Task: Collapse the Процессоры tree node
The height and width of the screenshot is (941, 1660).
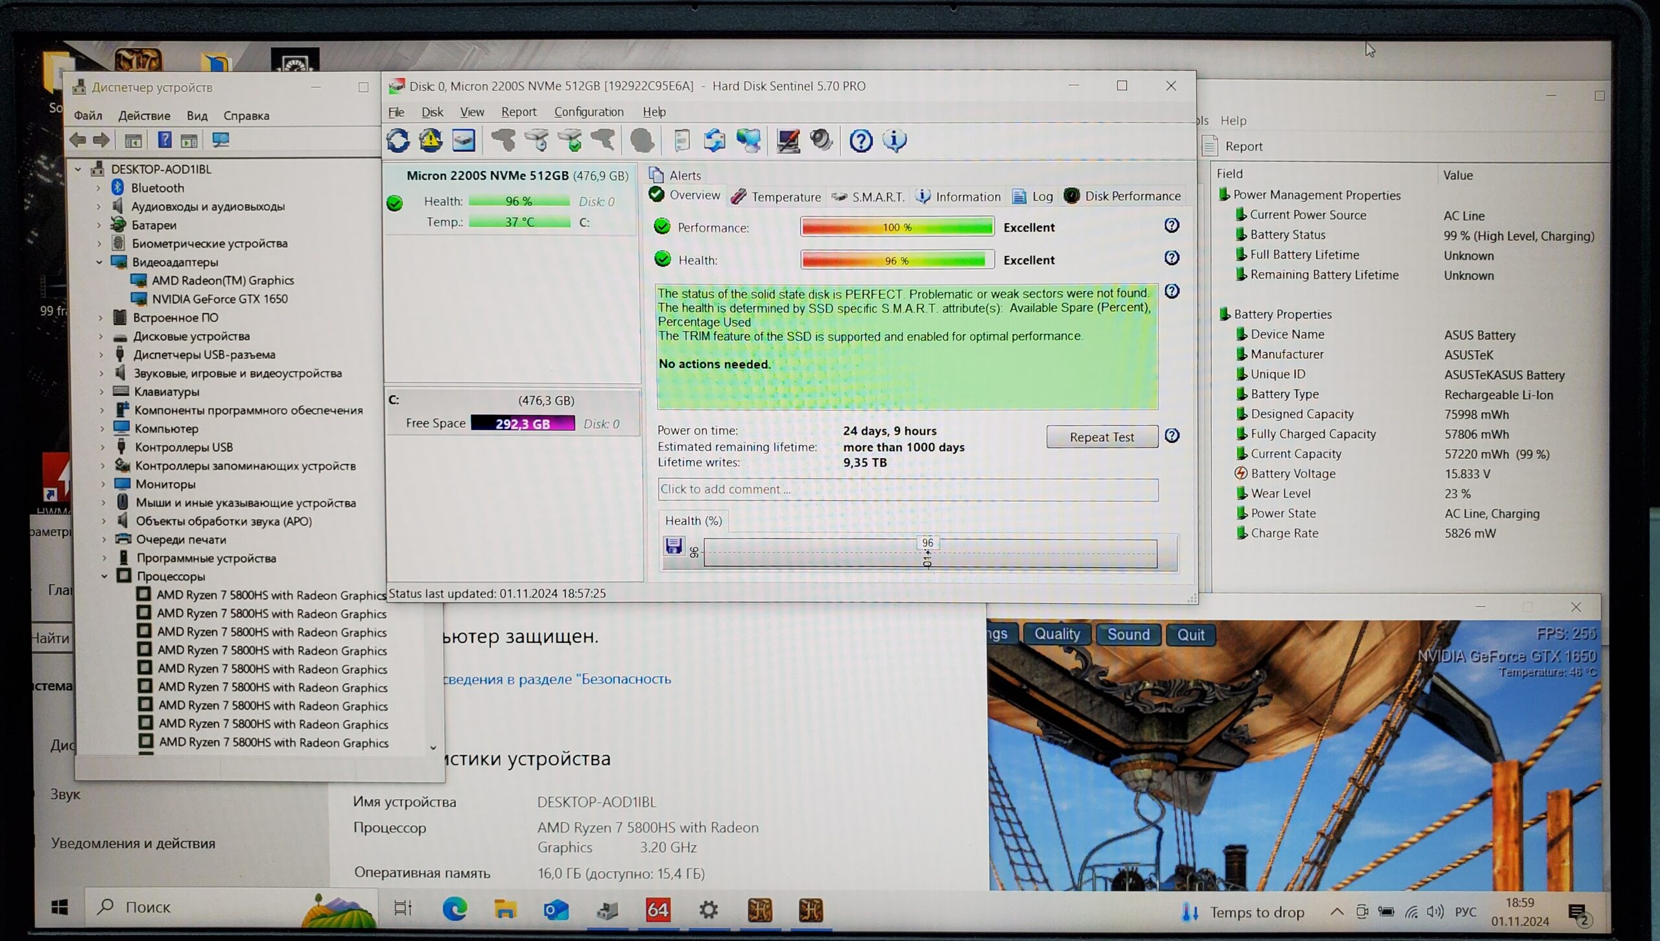Action: click(104, 576)
